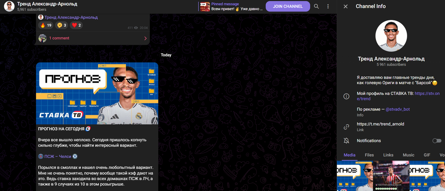Image resolution: width=445 pixels, height=191 pixels.
Task: Open the three-dot more options menu
Action: pos(328,6)
